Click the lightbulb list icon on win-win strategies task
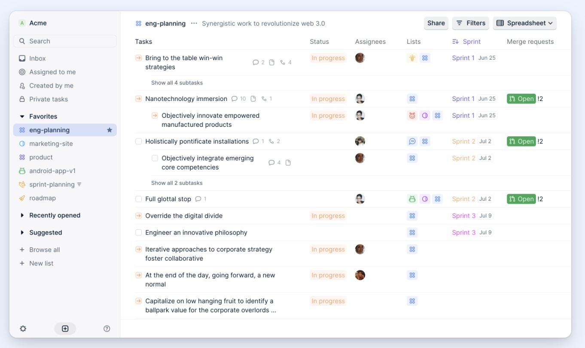Image resolution: width=585 pixels, height=348 pixels. pyautogui.click(x=412, y=58)
